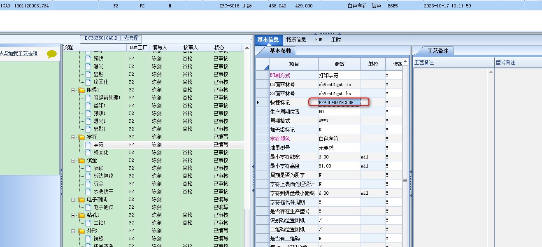Viewport: 542px width, 247px height.
Task: Click the document icon beside 曝光1
Action: pos(88,121)
